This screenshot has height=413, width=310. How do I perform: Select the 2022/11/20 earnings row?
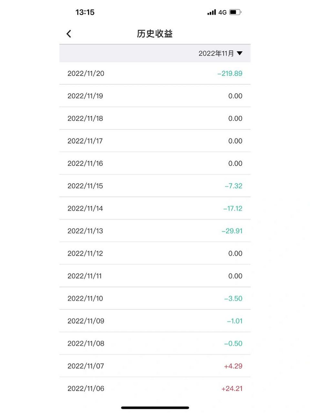tap(155, 73)
